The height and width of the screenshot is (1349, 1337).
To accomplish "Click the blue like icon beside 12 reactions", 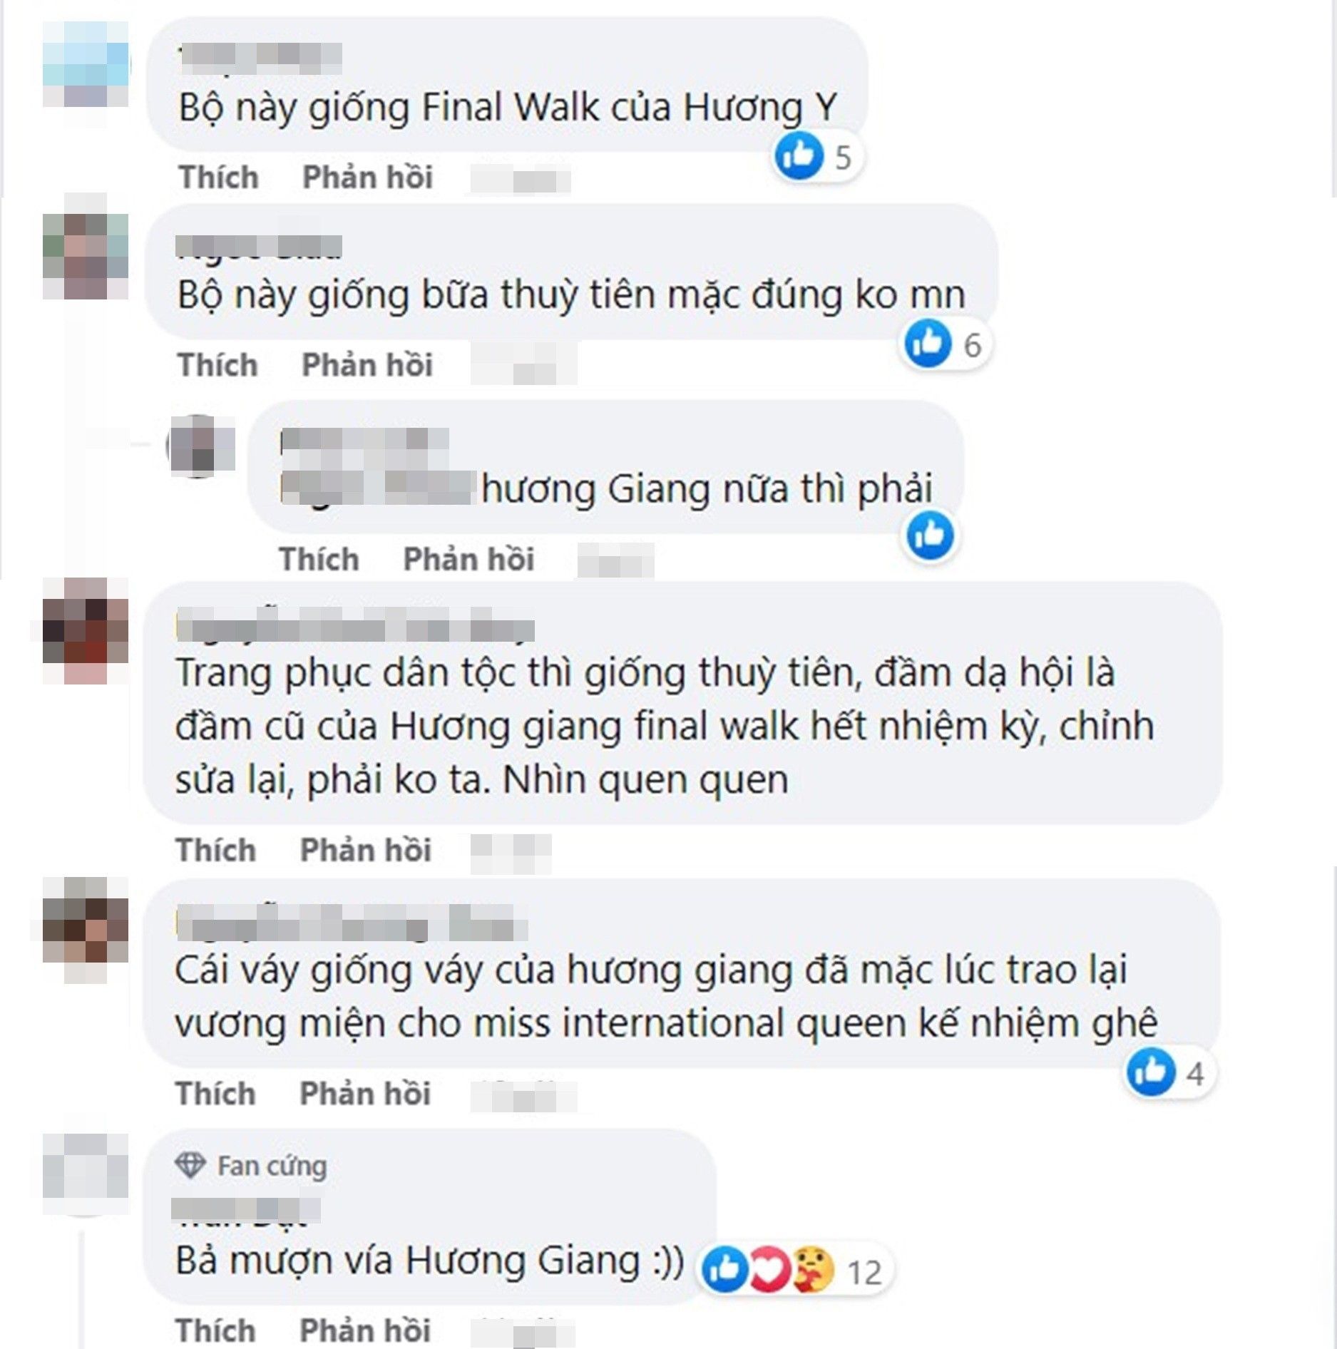I will pos(724,1270).
